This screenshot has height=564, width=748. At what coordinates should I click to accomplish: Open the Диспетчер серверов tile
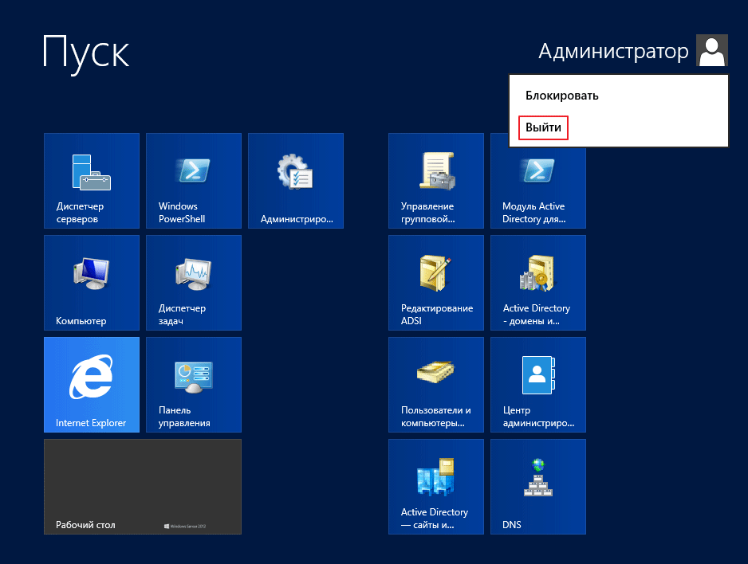point(92,181)
